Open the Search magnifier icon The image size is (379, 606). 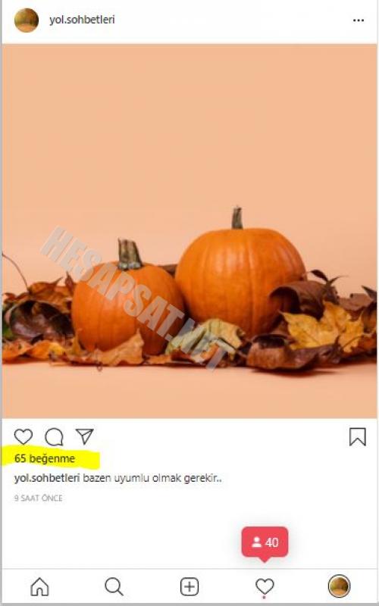tap(114, 586)
